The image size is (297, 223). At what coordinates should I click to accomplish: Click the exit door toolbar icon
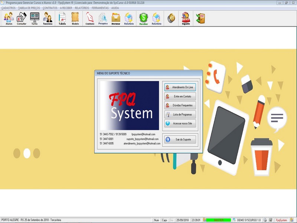(x=200, y=18)
